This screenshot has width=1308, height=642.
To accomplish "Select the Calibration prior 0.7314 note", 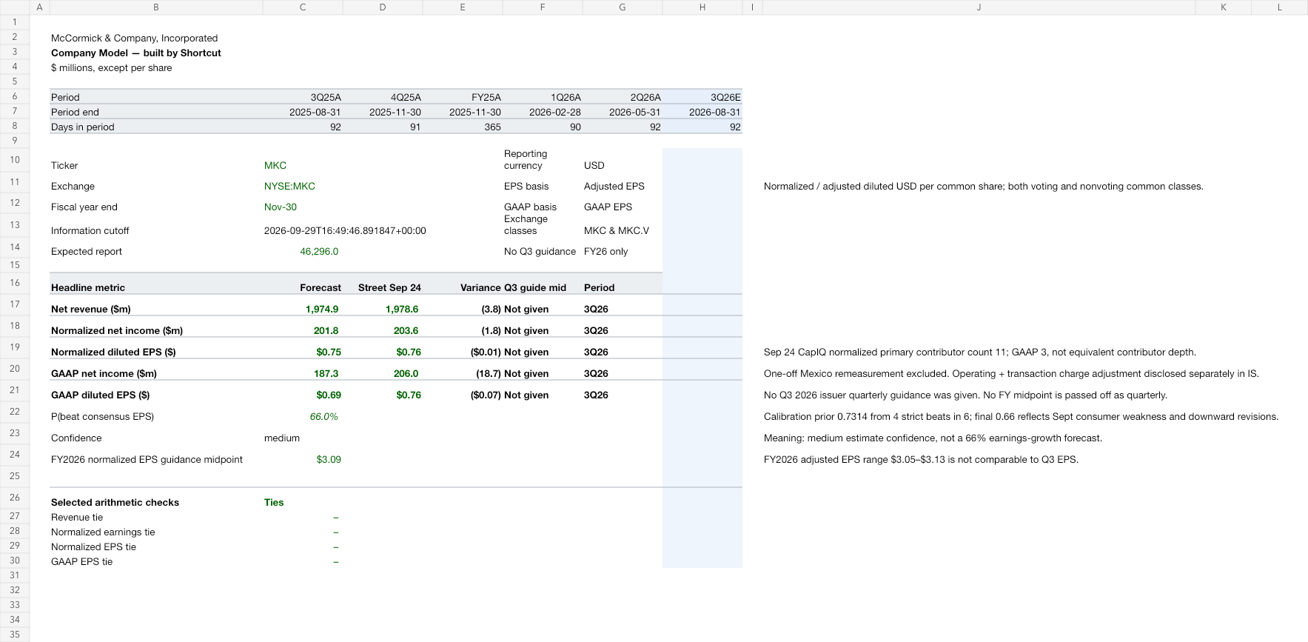I will click(1021, 417).
